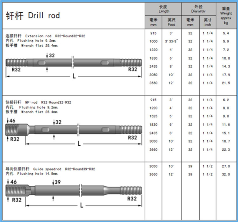Image resolution: width=238 pixels, height=222 pixels.
Task: Click the '1525' length cell
Action: point(154,116)
